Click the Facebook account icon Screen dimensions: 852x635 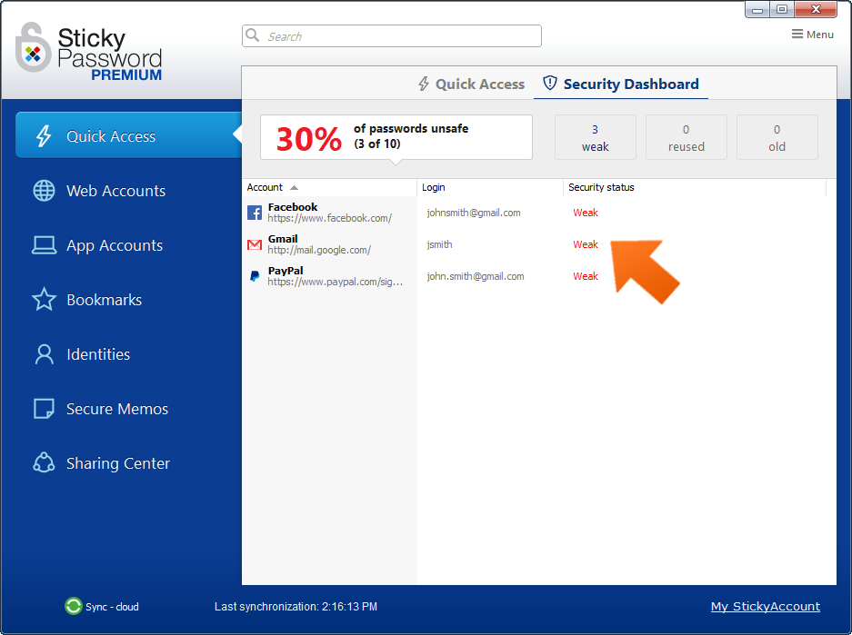(255, 213)
